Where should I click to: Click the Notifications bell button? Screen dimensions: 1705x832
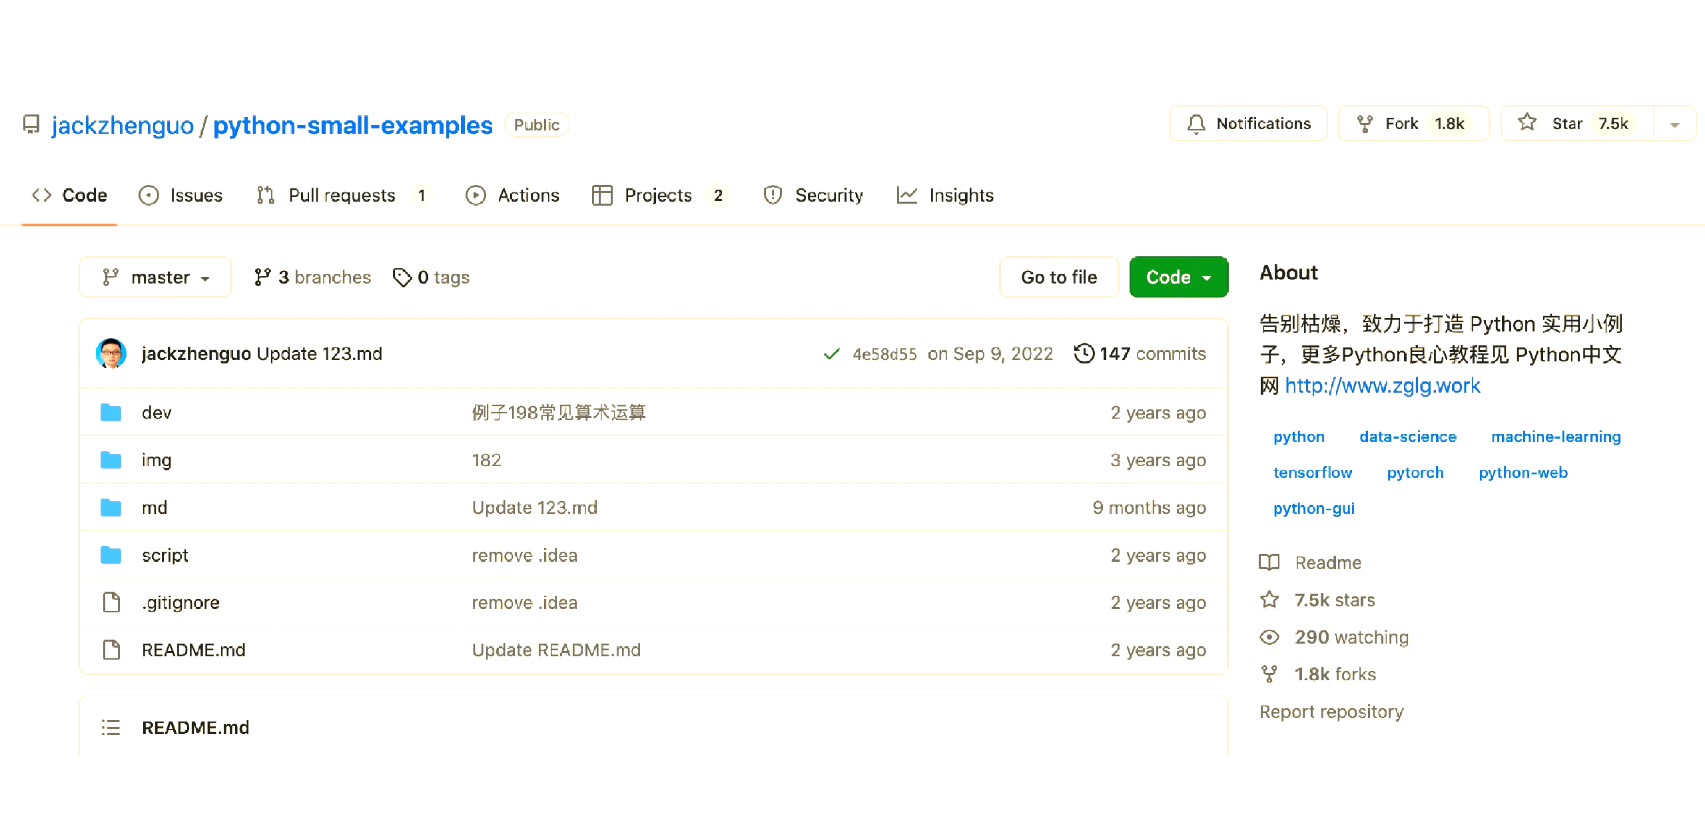(1248, 124)
